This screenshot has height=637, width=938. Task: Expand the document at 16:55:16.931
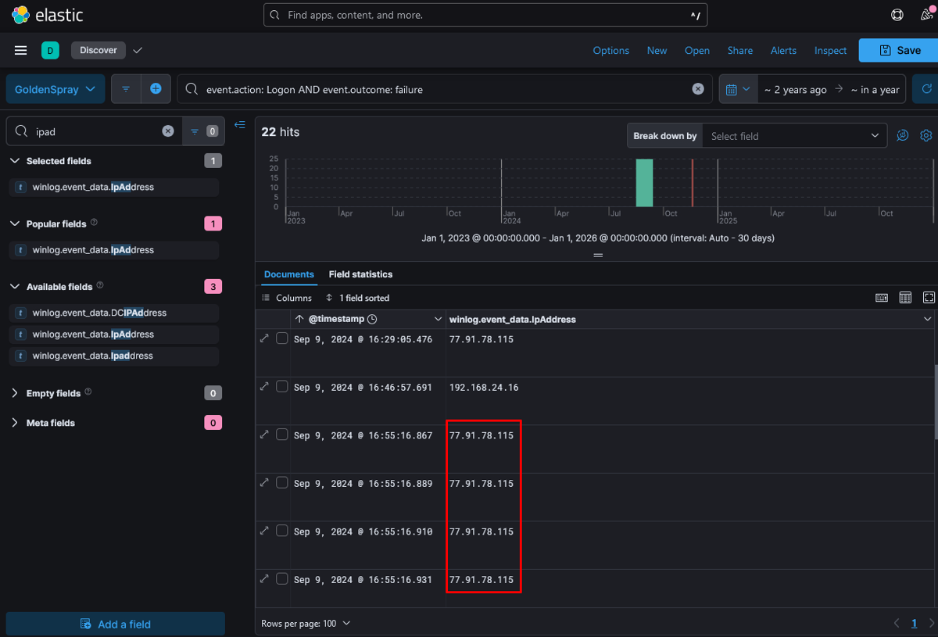[x=265, y=578]
